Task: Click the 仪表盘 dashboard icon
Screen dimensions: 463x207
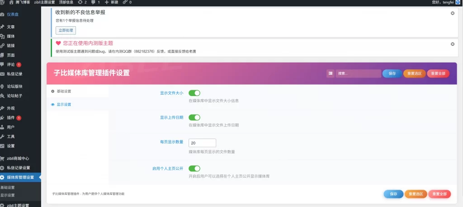Action: click(x=2, y=14)
